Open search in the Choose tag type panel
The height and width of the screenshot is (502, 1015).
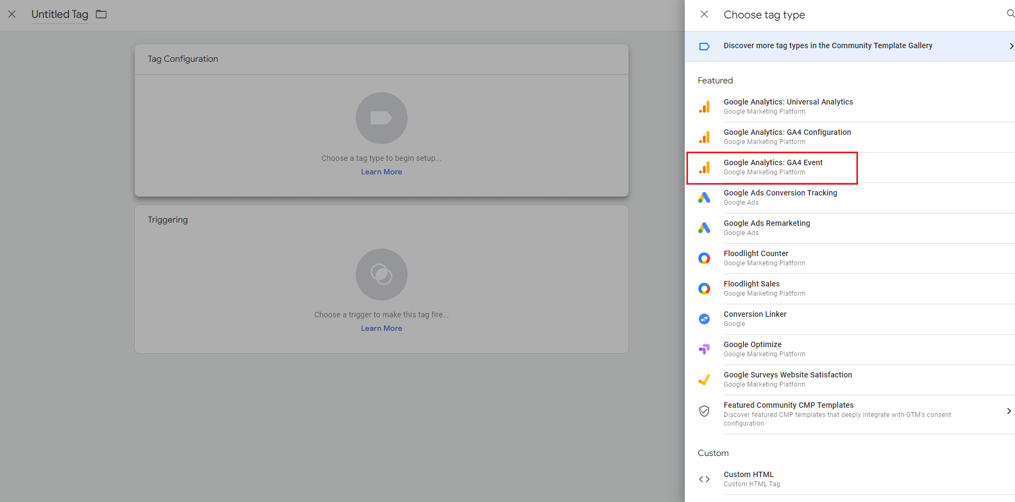tap(1010, 15)
